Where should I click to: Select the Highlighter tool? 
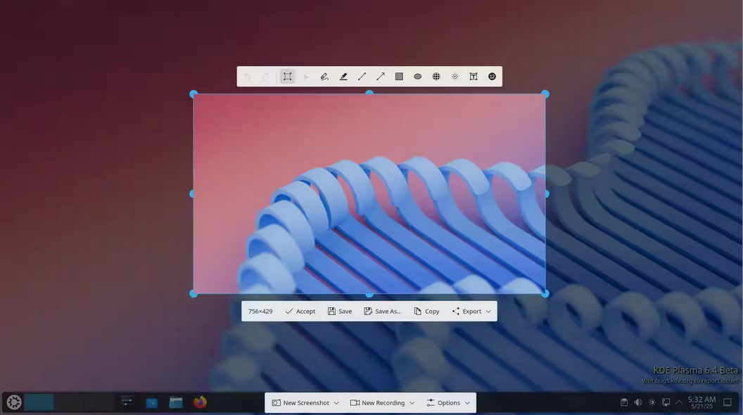coord(343,77)
